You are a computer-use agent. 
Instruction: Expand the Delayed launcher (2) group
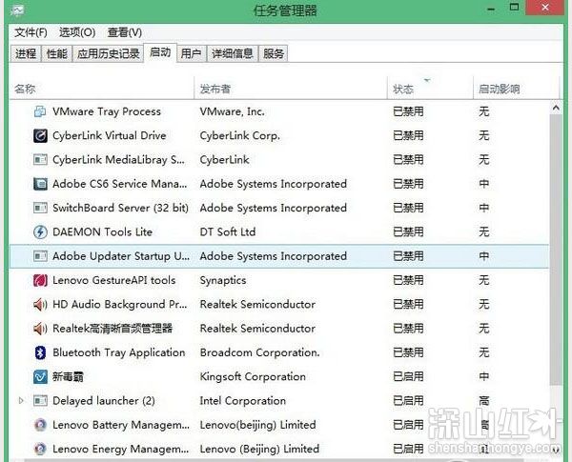tap(21, 401)
